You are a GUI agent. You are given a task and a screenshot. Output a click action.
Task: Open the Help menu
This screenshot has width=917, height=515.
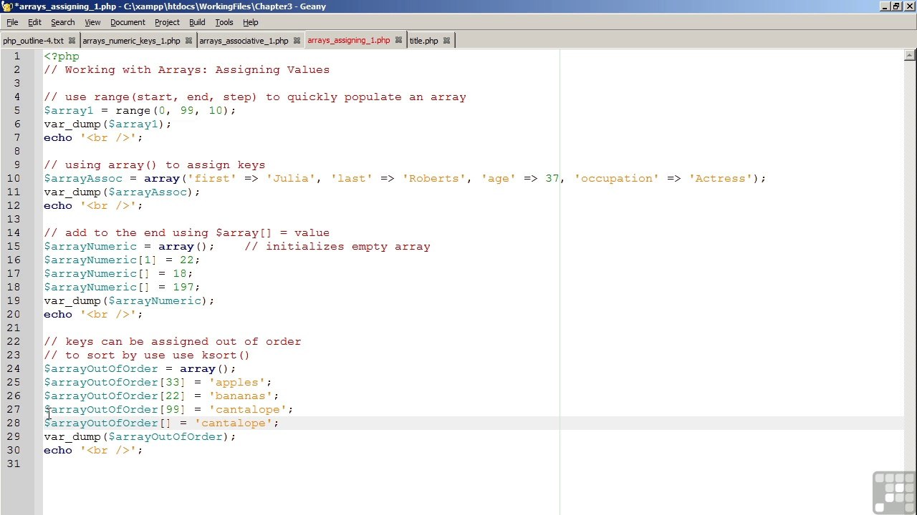[250, 22]
